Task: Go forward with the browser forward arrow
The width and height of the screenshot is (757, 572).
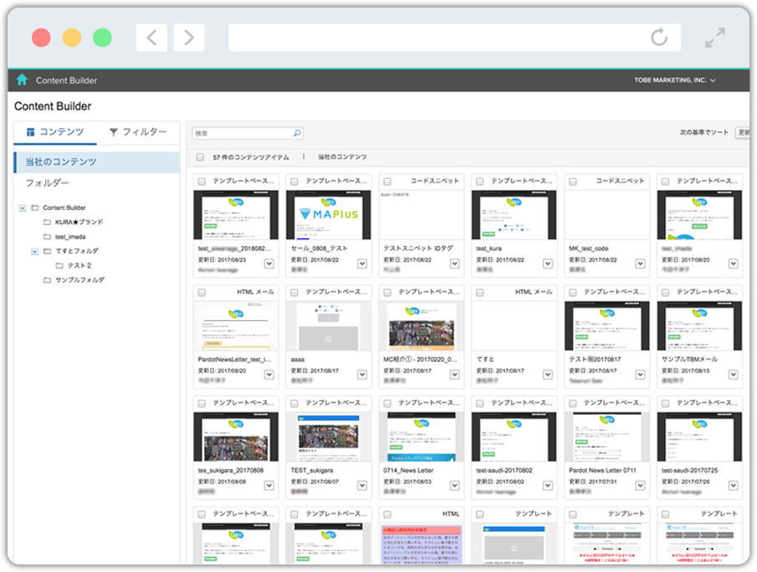Action: 189,37
